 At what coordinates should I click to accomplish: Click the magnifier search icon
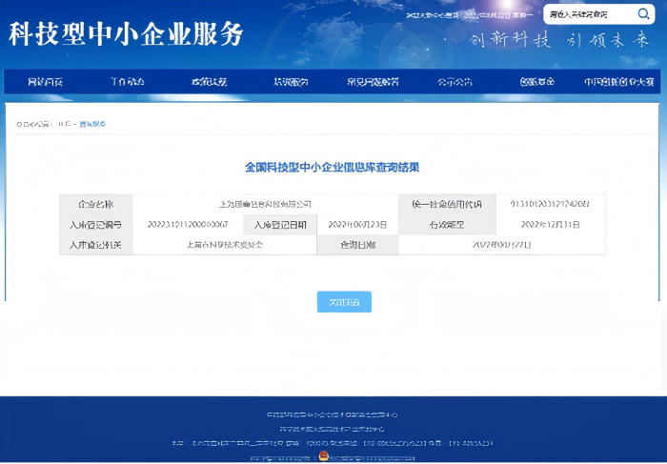pos(643,14)
